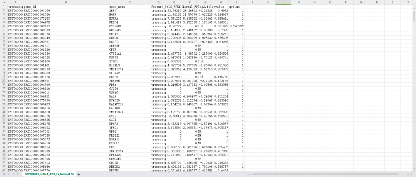416x177 pixels.
Task: Select row 6 header
Action: [x=4, y=26]
